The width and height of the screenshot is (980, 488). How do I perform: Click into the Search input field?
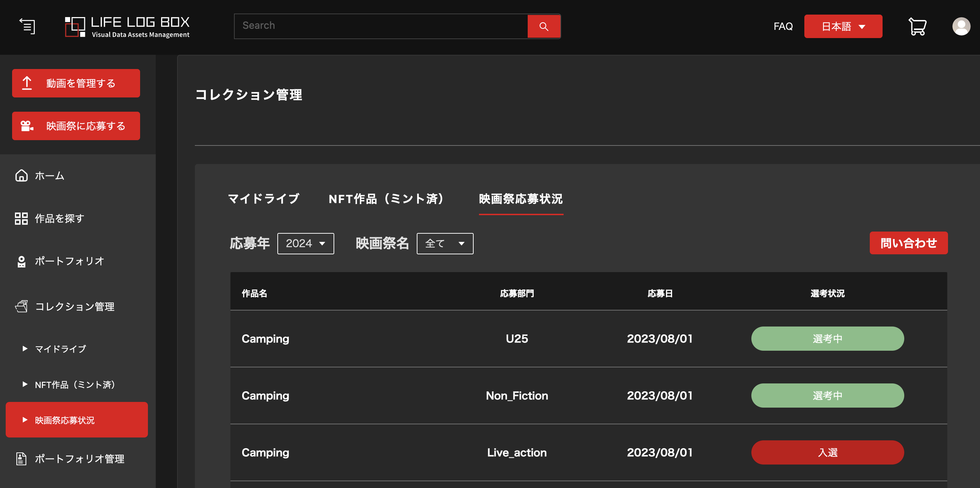(x=380, y=26)
